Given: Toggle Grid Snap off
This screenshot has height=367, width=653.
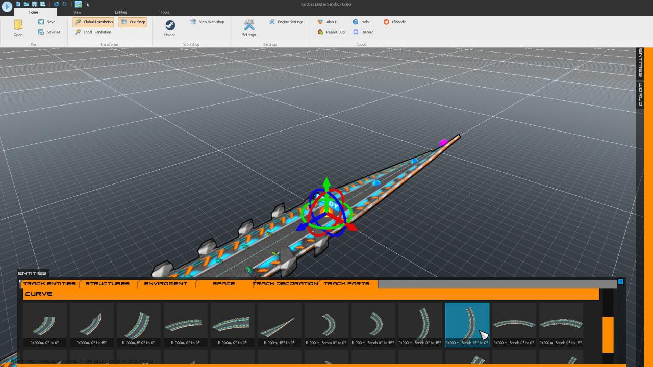Looking at the screenshot, I should click(133, 22).
